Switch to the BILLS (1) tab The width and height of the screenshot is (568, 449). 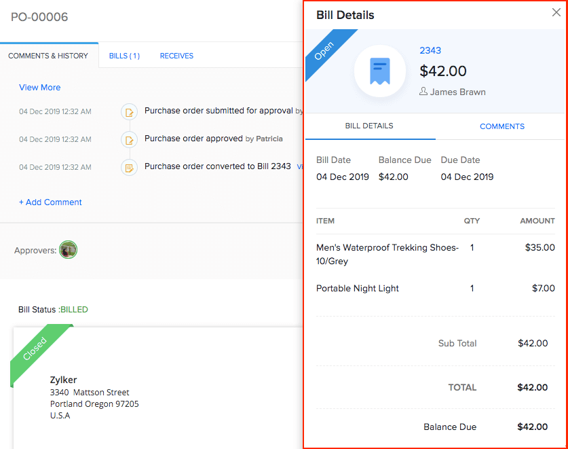pos(124,56)
